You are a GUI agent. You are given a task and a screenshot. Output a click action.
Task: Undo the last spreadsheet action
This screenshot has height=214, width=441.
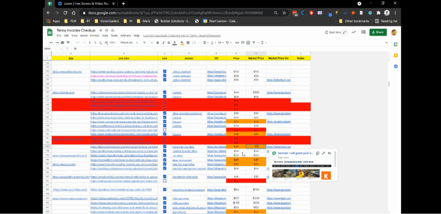coord(51,43)
